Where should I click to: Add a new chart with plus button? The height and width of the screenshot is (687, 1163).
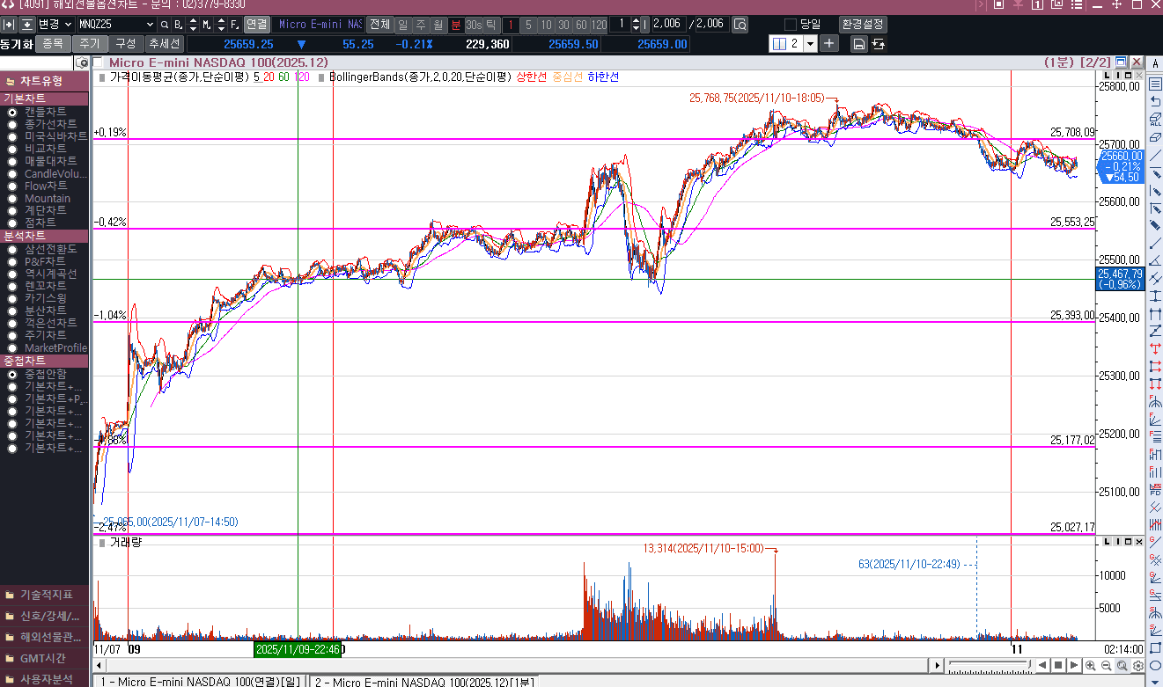coord(829,43)
